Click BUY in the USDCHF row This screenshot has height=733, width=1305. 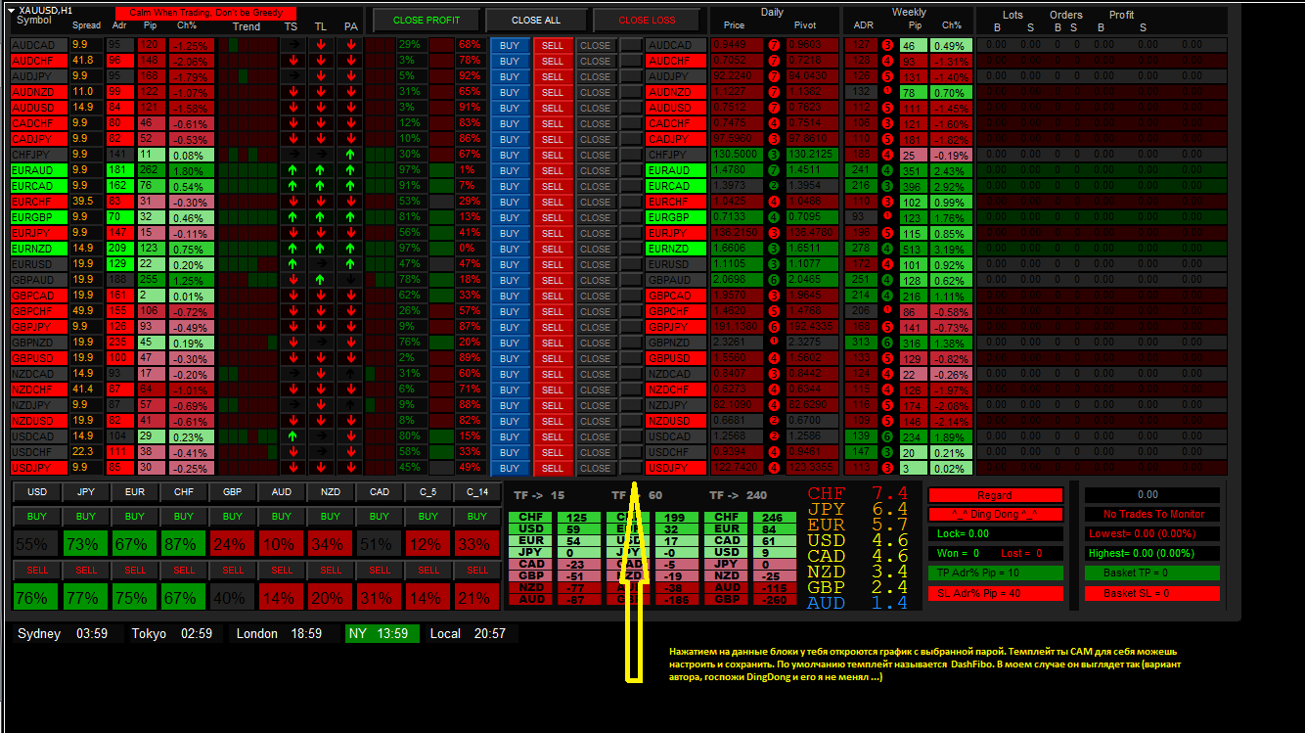click(510, 452)
